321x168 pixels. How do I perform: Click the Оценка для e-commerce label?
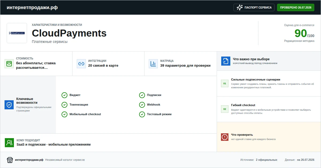[x=299, y=25]
